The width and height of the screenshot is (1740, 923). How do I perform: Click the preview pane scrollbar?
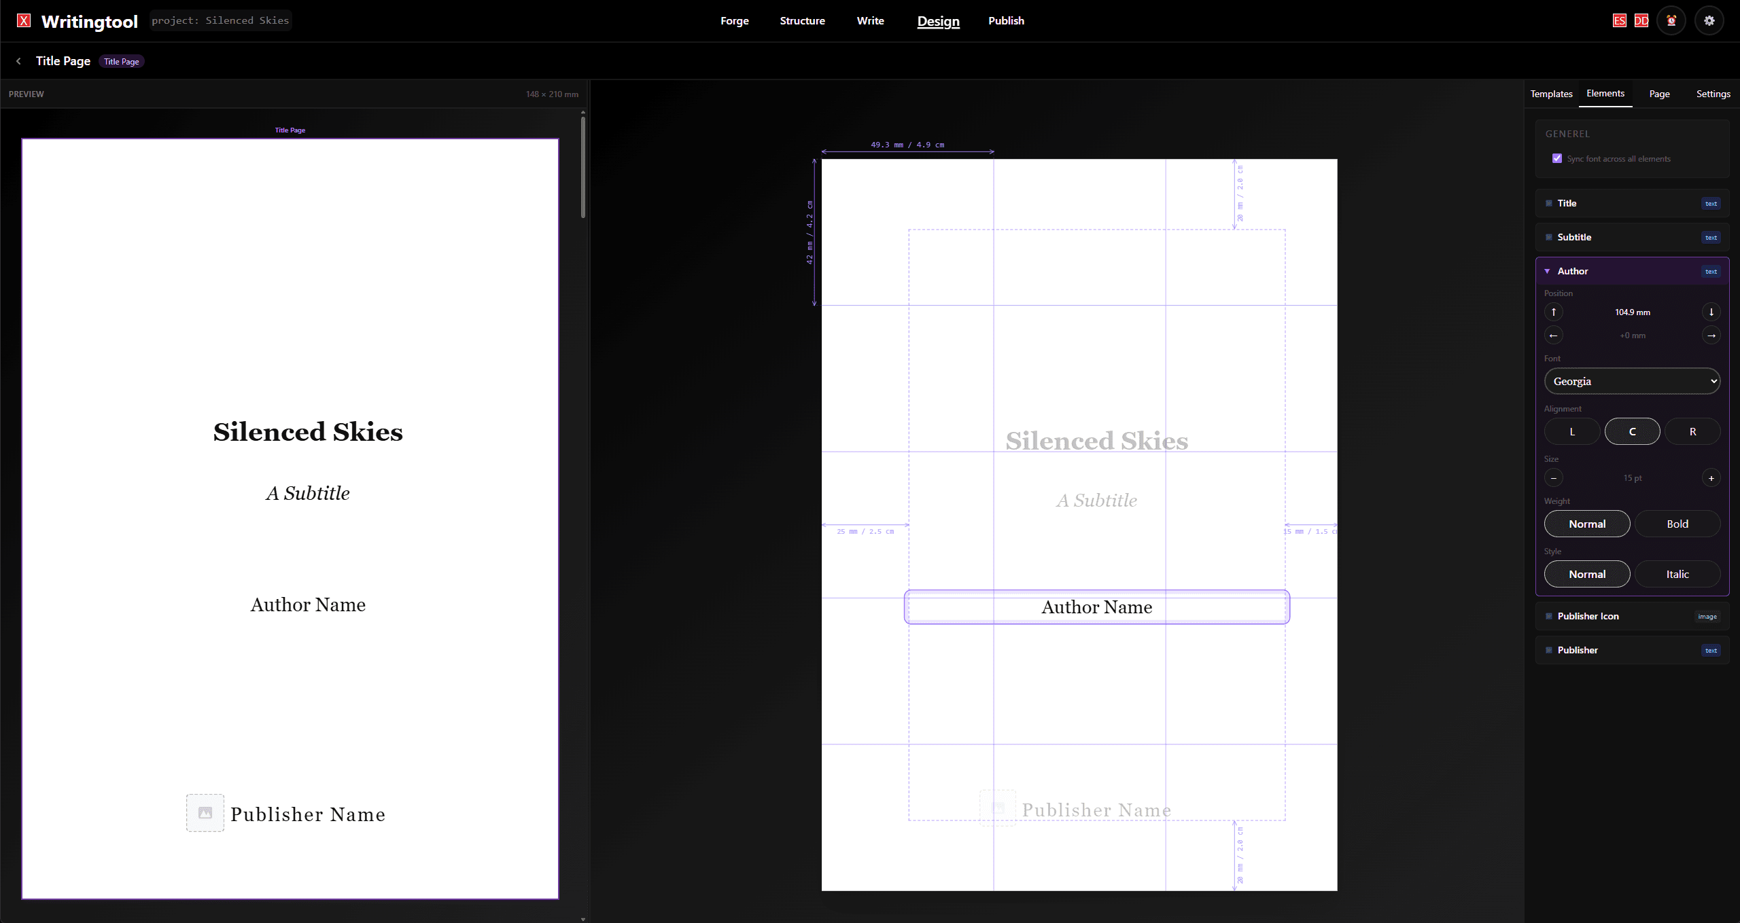583,167
